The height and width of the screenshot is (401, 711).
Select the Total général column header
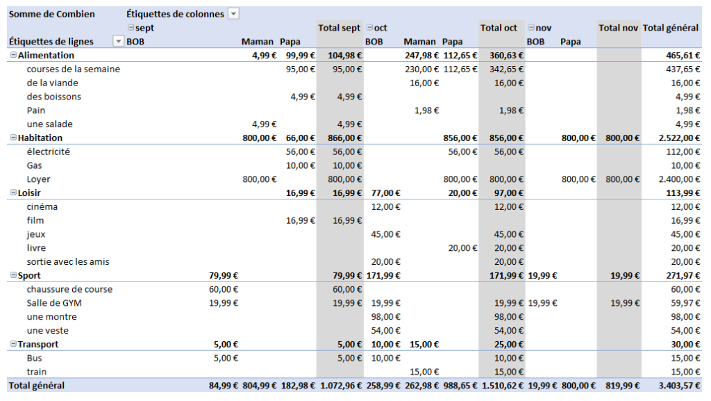[x=671, y=28]
